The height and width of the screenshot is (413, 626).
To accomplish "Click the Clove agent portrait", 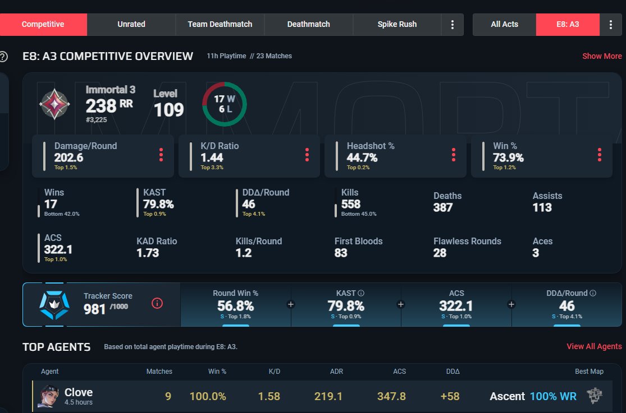I will click(x=48, y=396).
